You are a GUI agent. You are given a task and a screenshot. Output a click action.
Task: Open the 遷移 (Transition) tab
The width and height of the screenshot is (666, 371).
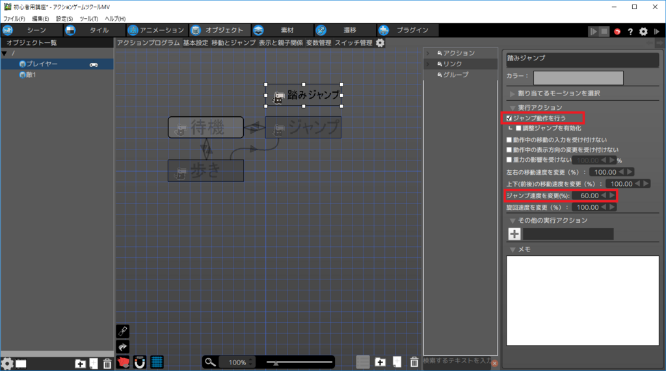coord(345,30)
